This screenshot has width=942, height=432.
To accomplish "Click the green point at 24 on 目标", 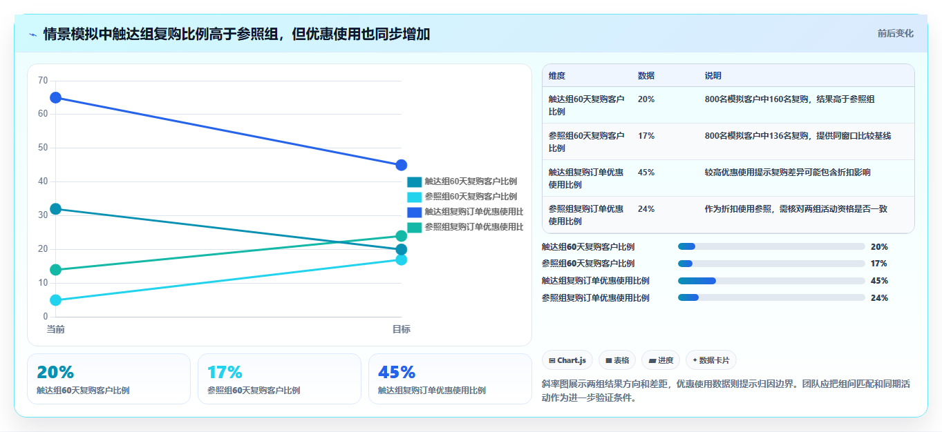I will point(402,236).
